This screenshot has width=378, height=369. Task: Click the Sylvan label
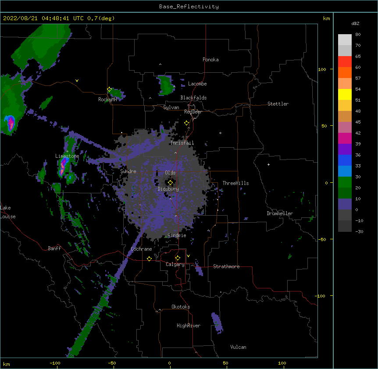pos(171,107)
